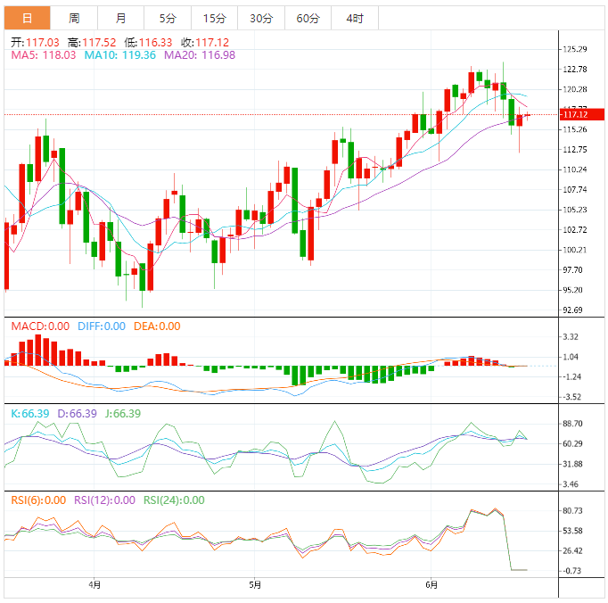
Task: Click the RSI(24):0.00 label
Action: coord(174,500)
